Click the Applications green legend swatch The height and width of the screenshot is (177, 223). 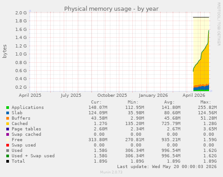tap(8, 108)
